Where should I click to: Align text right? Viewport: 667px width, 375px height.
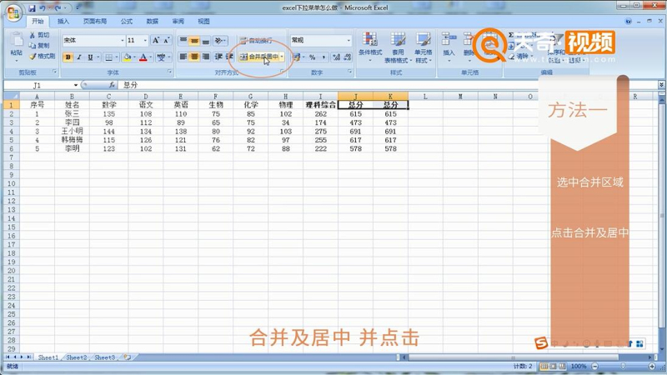click(205, 57)
